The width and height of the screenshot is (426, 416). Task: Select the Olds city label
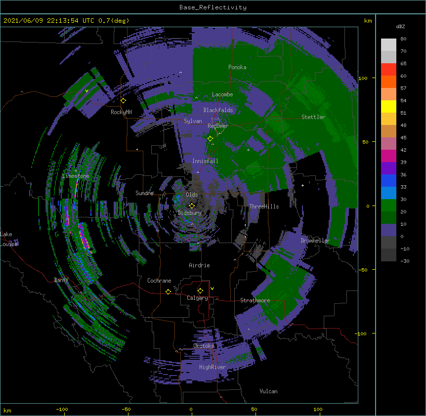192,195
